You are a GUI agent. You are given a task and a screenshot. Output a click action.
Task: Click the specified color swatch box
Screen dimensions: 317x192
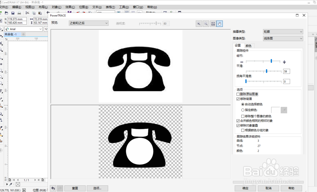[275, 110]
